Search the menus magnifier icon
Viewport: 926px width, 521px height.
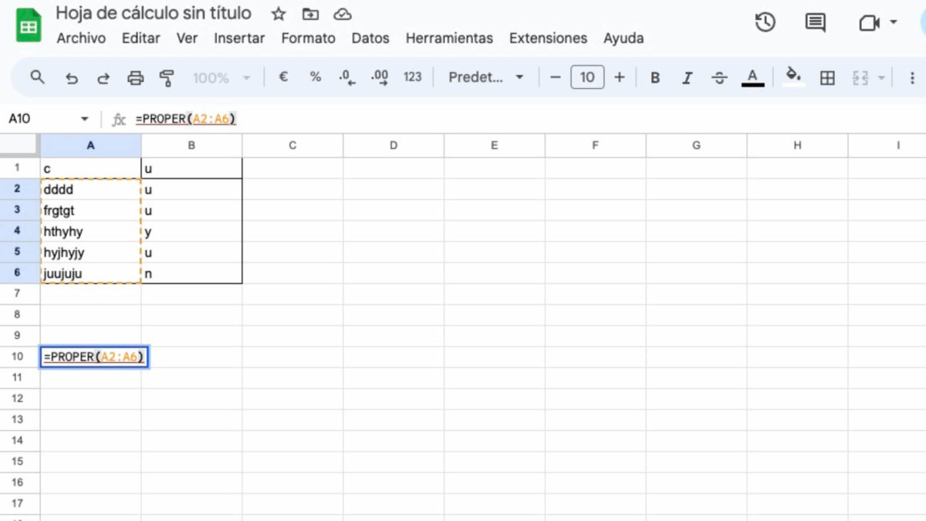coord(37,77)
